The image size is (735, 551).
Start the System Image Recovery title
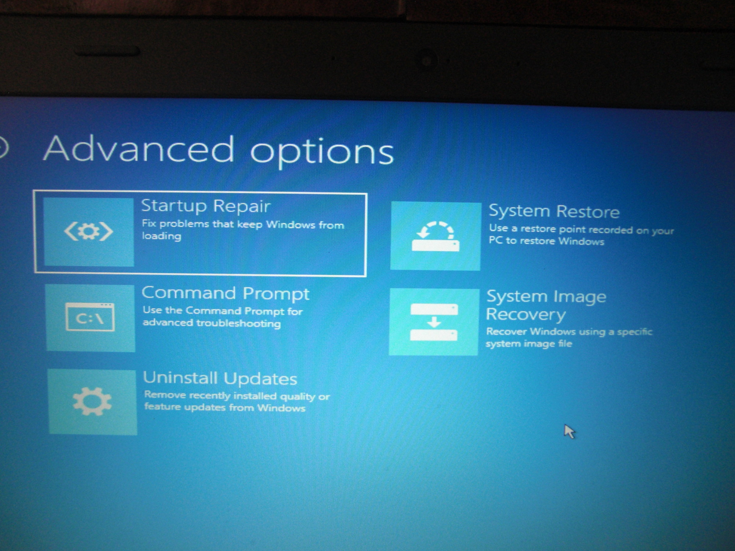[546, 305]
